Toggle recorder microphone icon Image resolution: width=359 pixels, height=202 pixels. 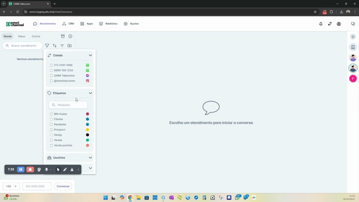(47, 169)
